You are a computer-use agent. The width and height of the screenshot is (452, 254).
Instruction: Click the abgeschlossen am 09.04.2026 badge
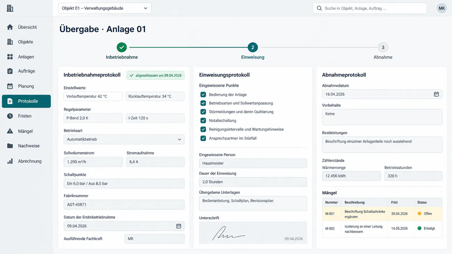[155, 75]
